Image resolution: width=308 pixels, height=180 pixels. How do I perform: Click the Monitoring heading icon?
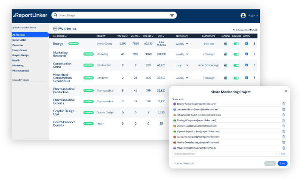[55, 29]
